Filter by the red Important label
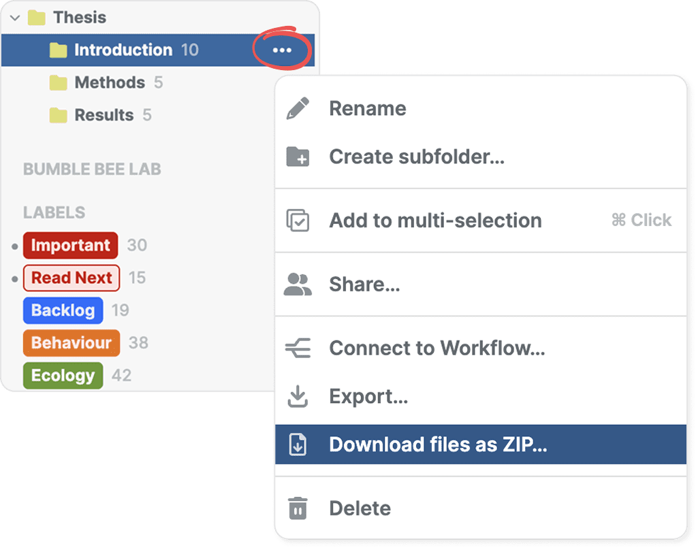The image size is (696, 548). (x=70, y=245)
